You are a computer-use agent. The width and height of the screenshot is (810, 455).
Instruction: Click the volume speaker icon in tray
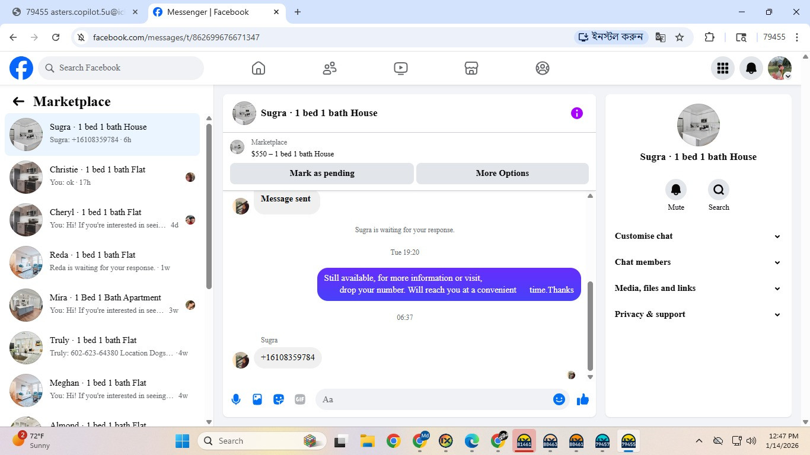pyautogui.click(x=751, y=441)
